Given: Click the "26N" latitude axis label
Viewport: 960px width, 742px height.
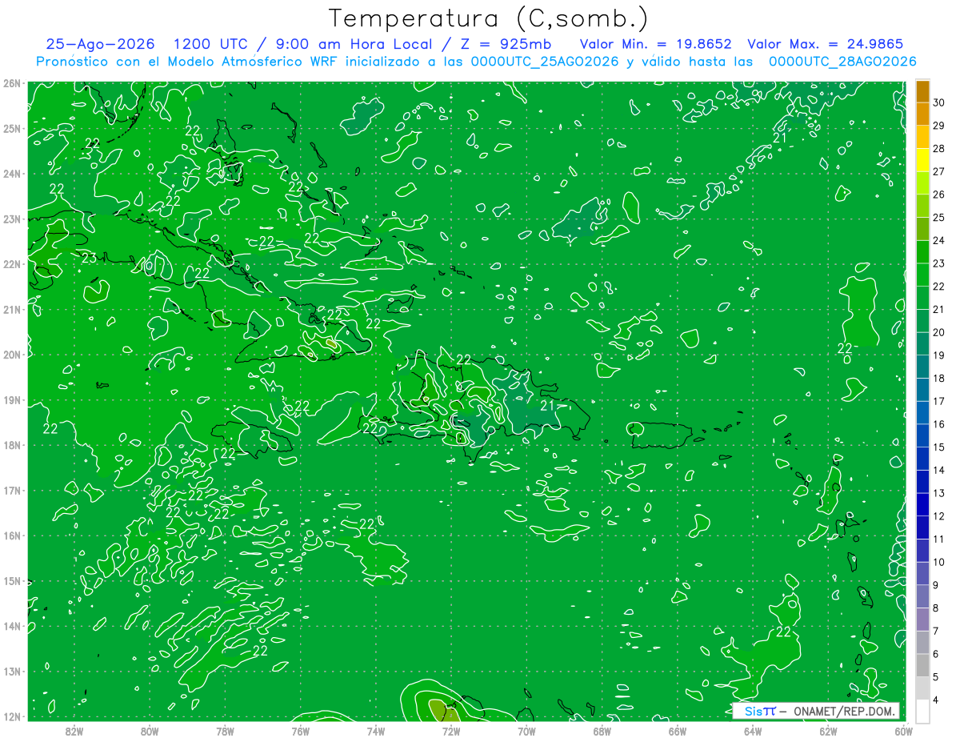Looking at the screenshot, I should pyautogui.click(x=11, y=83).
